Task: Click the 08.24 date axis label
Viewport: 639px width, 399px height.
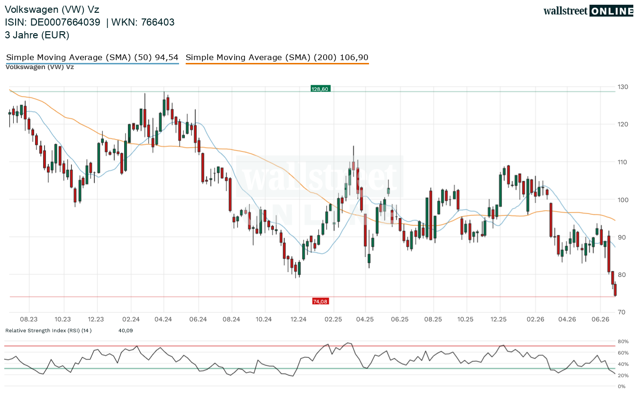Action: (x=231, y=319)
